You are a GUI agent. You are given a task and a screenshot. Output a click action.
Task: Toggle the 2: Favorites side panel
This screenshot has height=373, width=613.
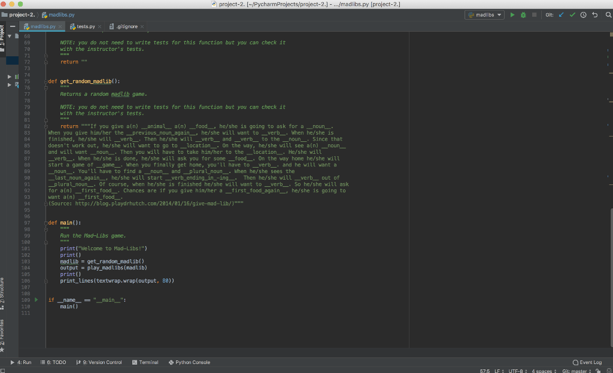pyautogui.click(x=2, y=336)
